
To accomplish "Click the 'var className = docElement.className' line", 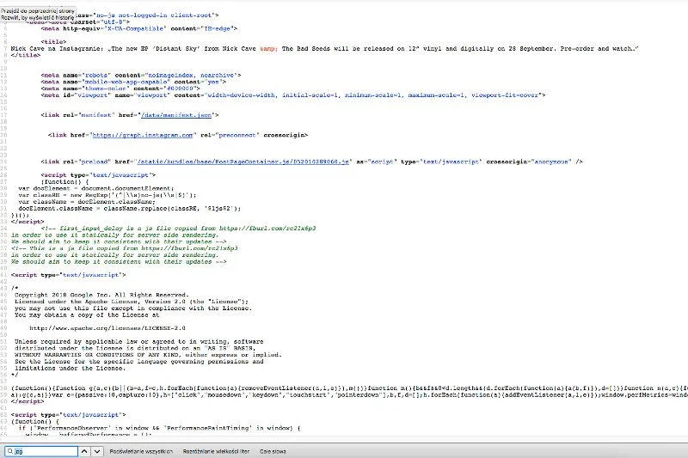I will [x=87, y=202].
